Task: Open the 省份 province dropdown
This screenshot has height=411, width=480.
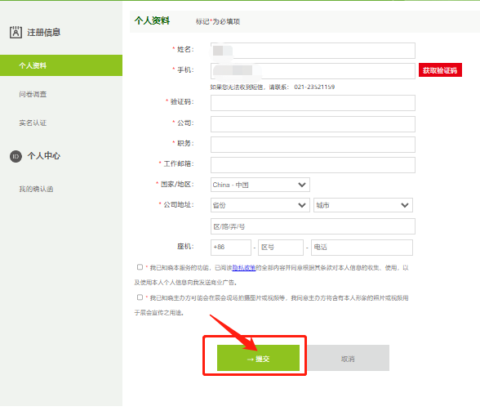Action: tap(260, 205)
